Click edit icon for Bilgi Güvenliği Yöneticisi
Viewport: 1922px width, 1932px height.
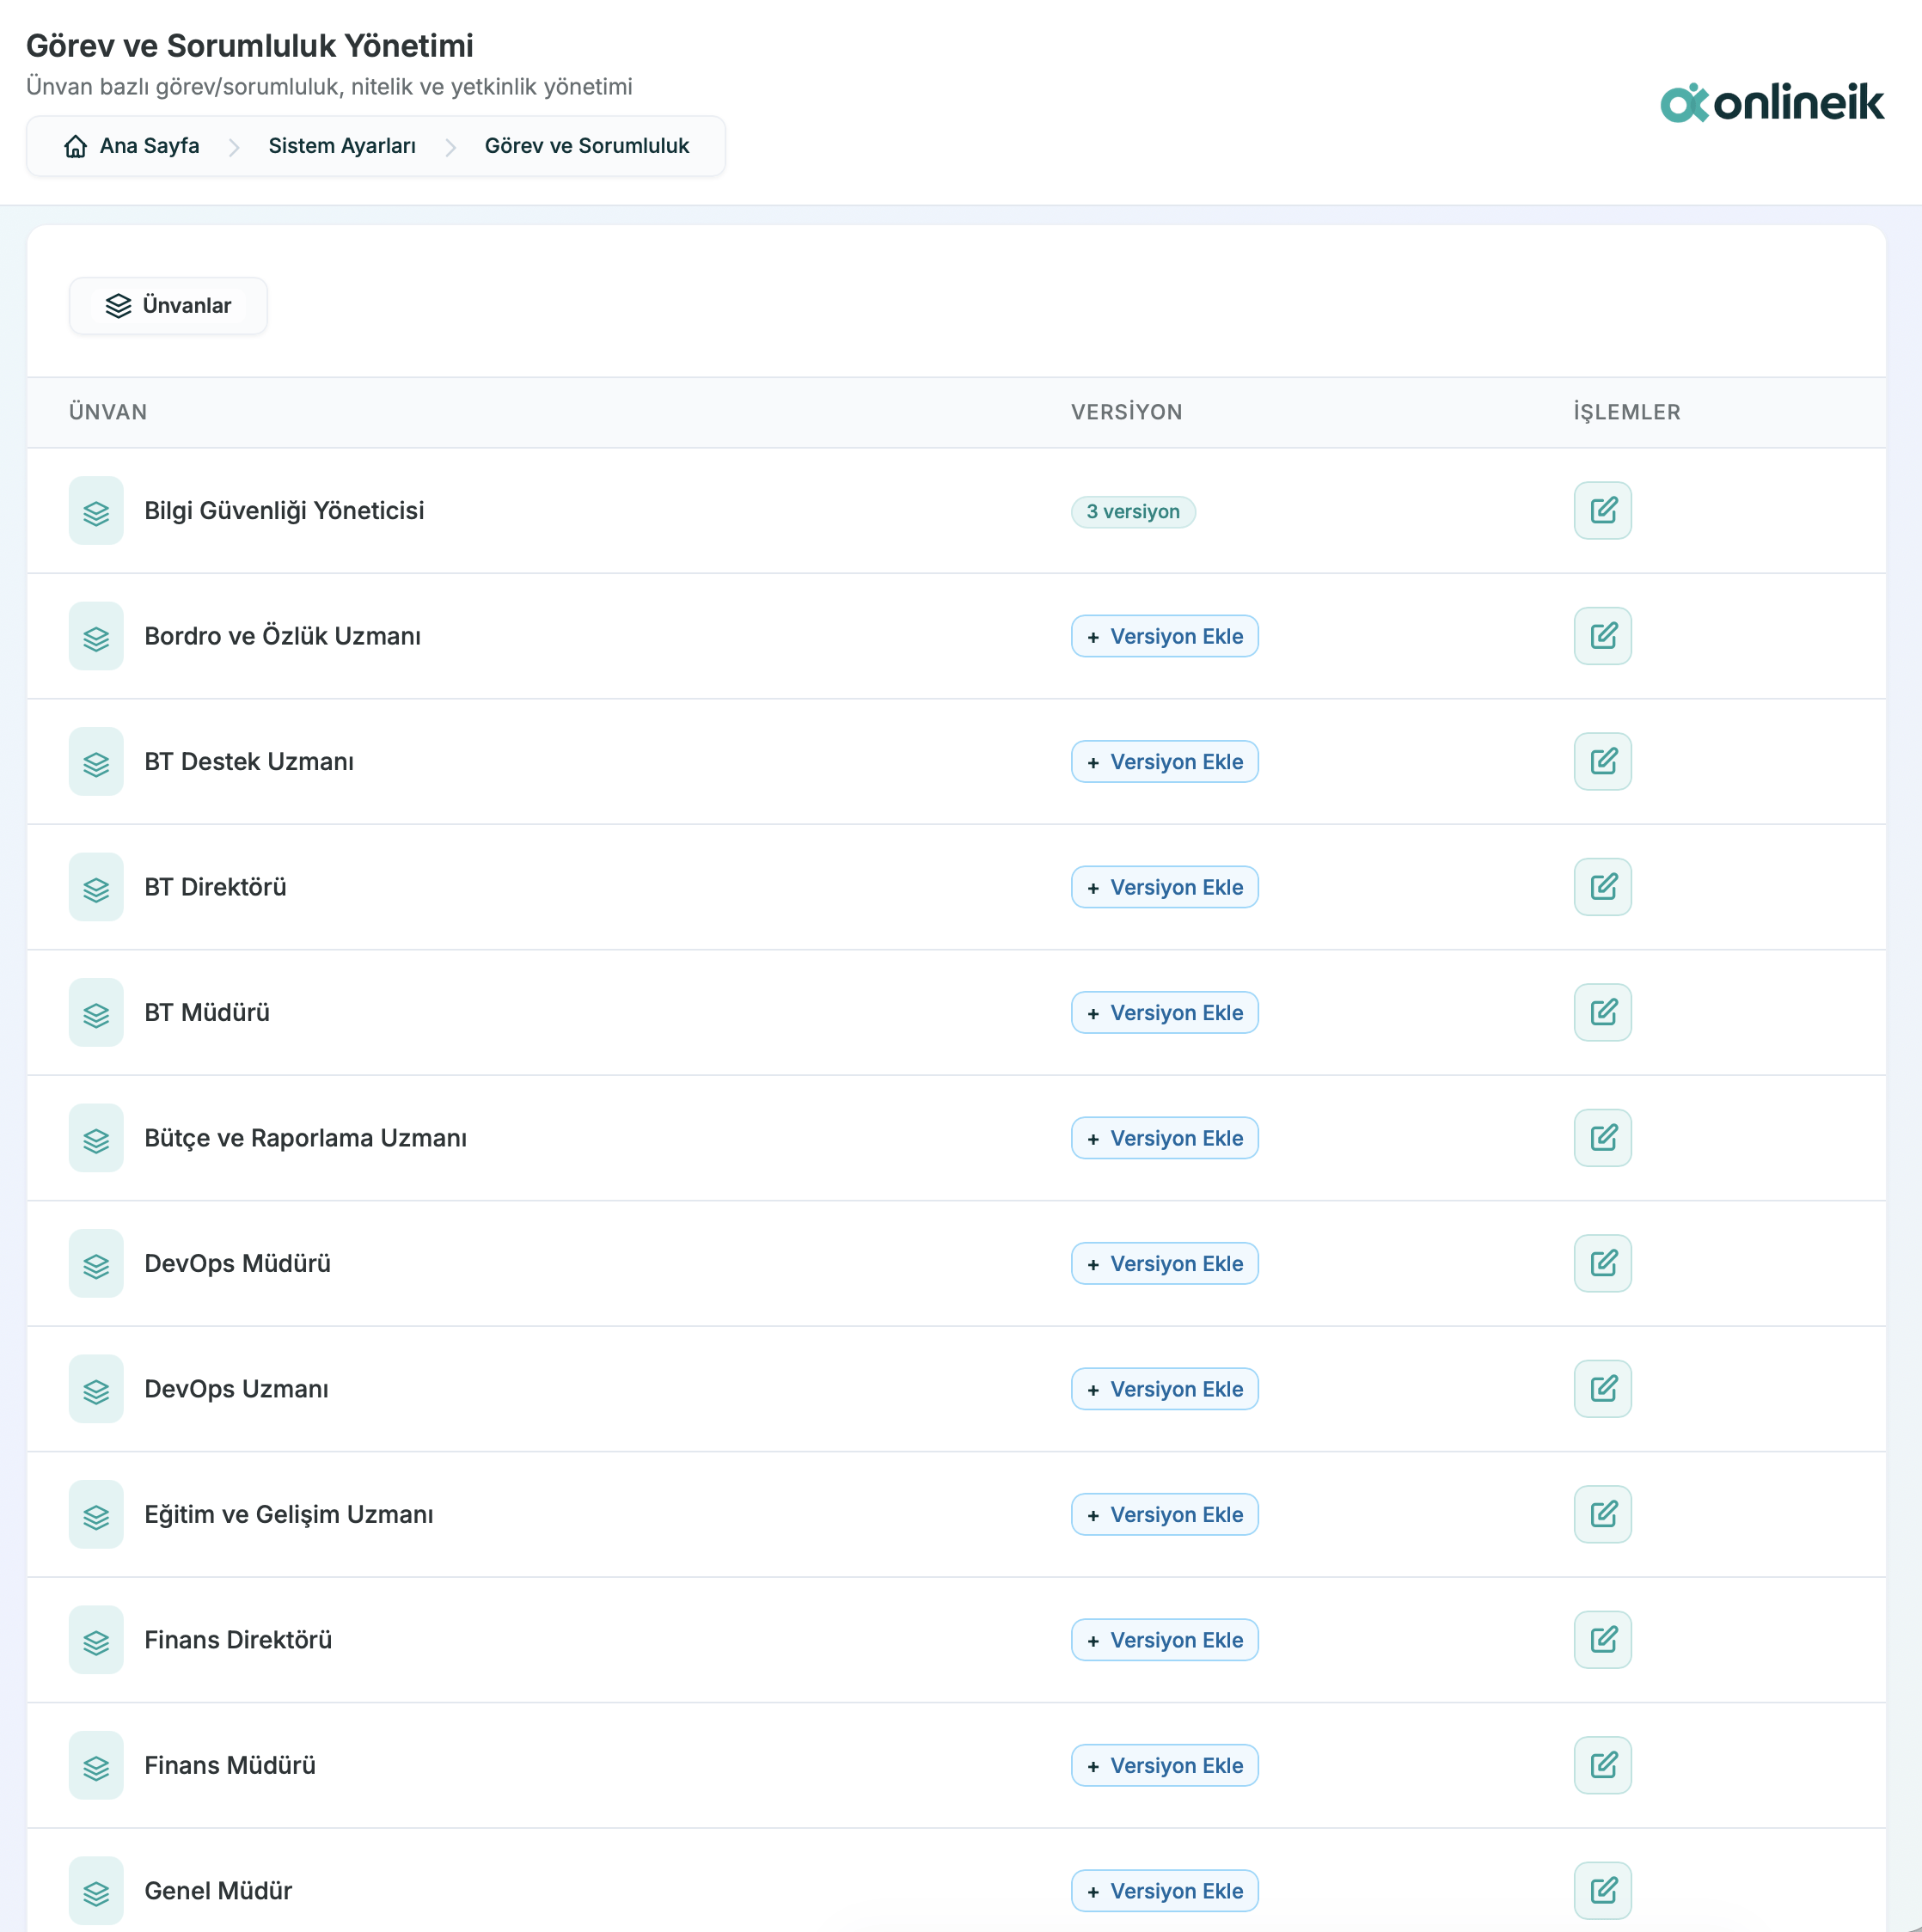(x=1602, y=511)
